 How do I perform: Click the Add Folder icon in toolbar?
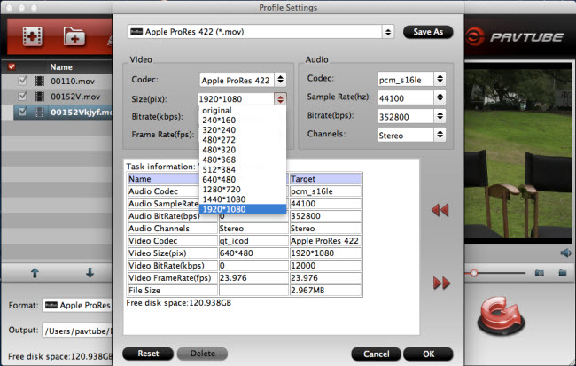[x=74, y=36]
